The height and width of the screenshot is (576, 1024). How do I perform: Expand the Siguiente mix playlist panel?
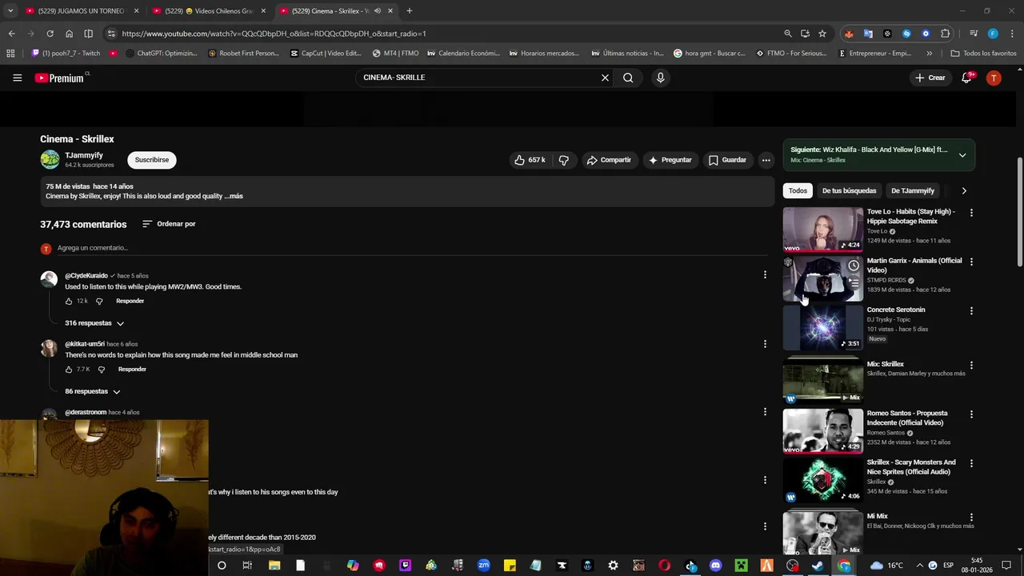(962, 155)
